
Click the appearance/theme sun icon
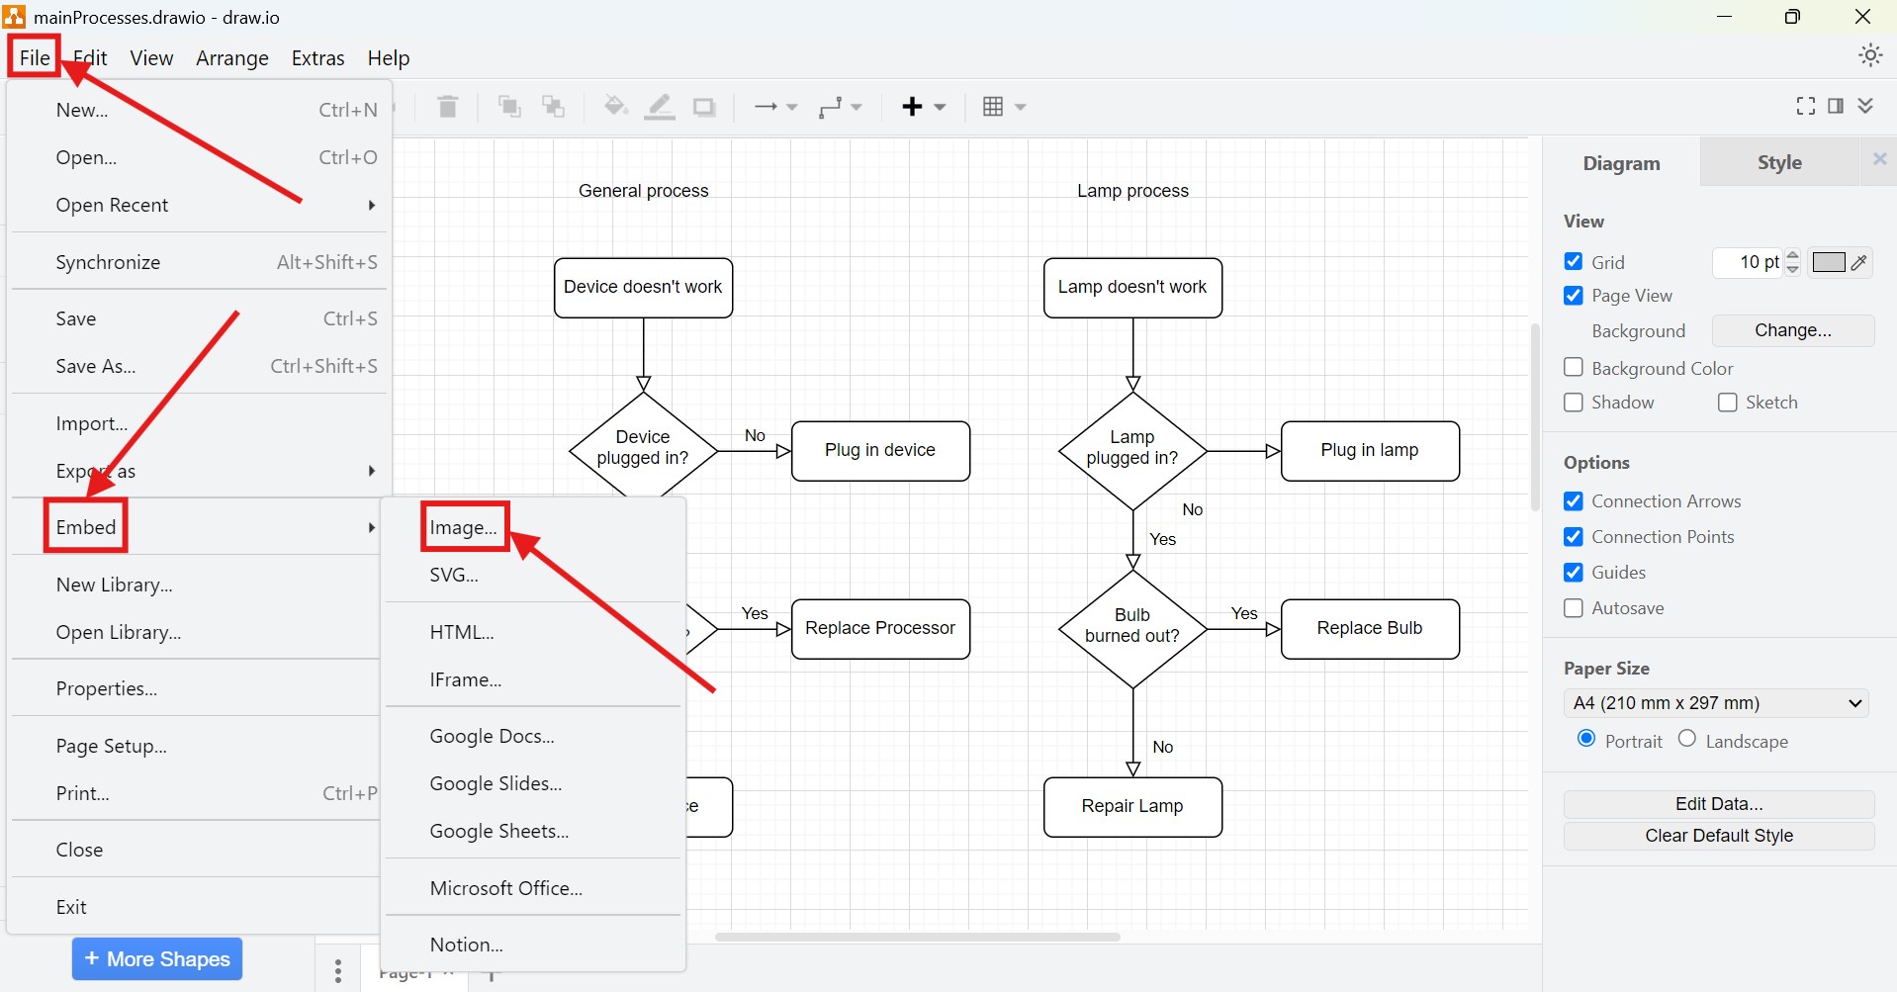1869,55
